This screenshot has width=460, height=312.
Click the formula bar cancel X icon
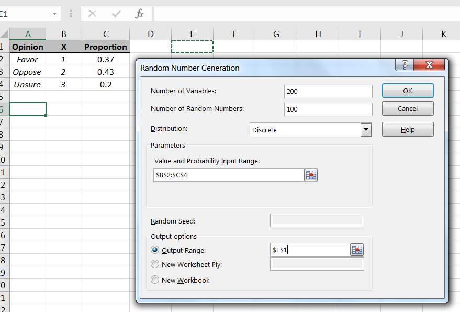point(93,14)
